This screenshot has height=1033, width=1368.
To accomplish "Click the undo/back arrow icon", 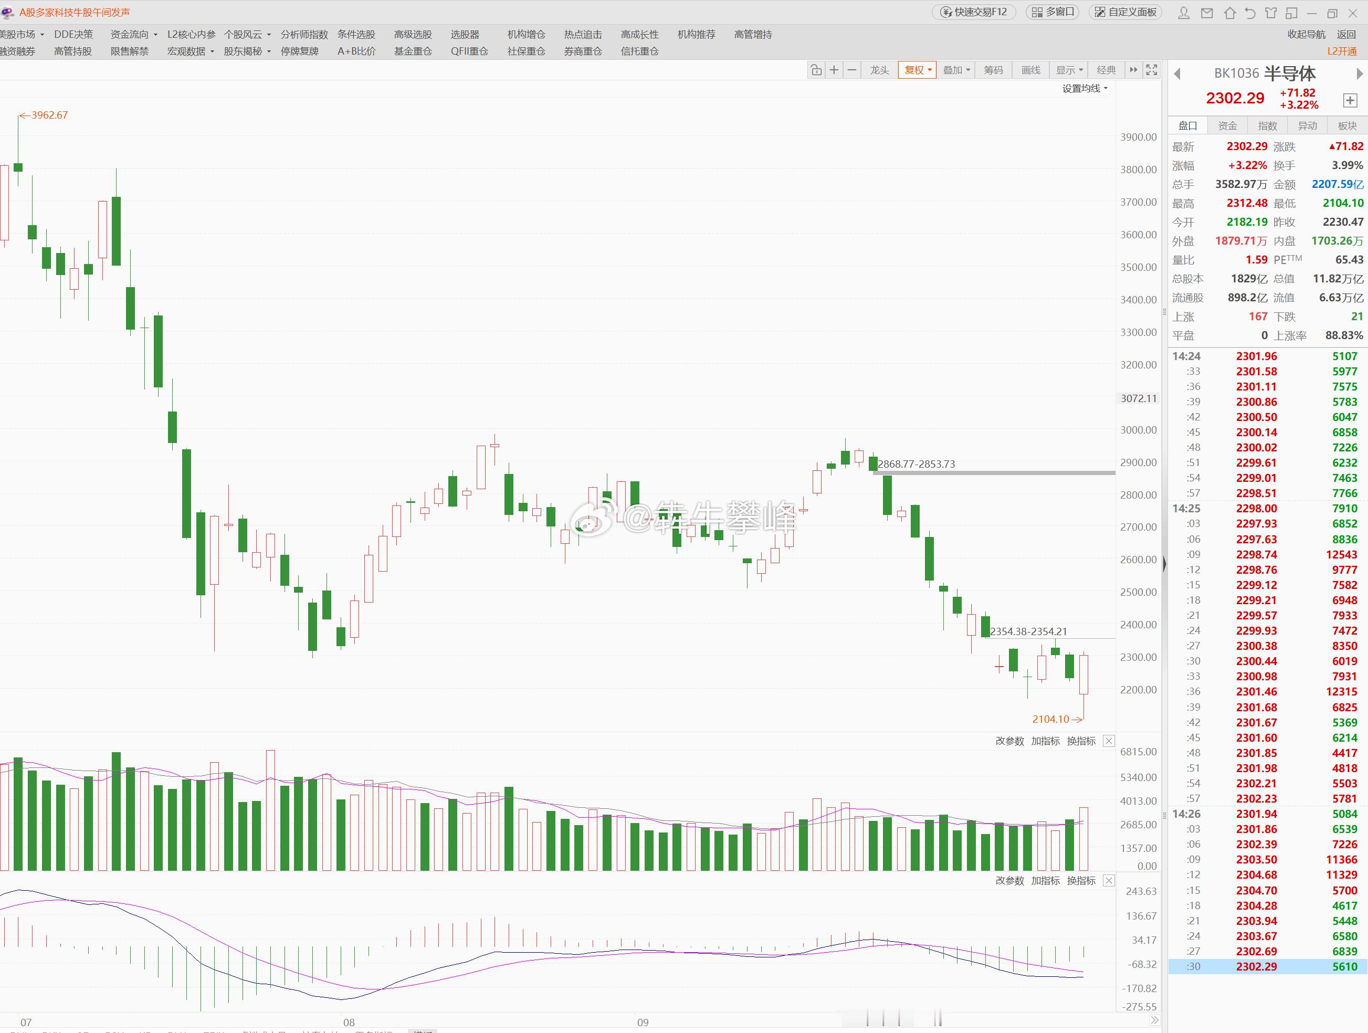I will click(x=1250, y=13).
